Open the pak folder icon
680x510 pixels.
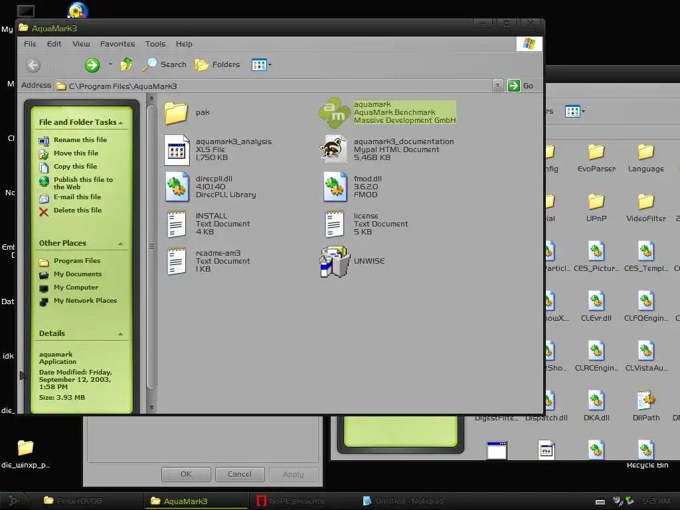[175, 113]
